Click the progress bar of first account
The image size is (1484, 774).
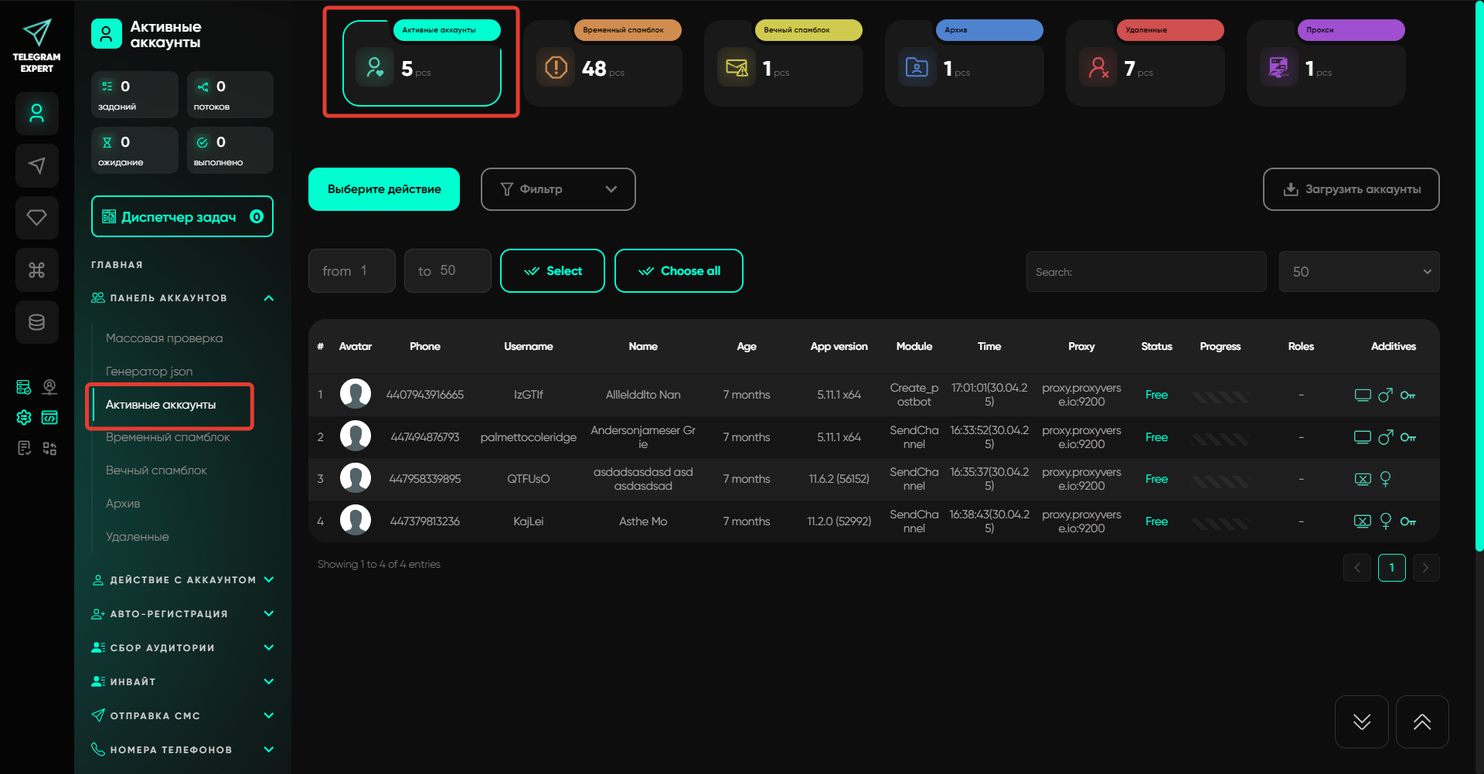(1220, 395)
